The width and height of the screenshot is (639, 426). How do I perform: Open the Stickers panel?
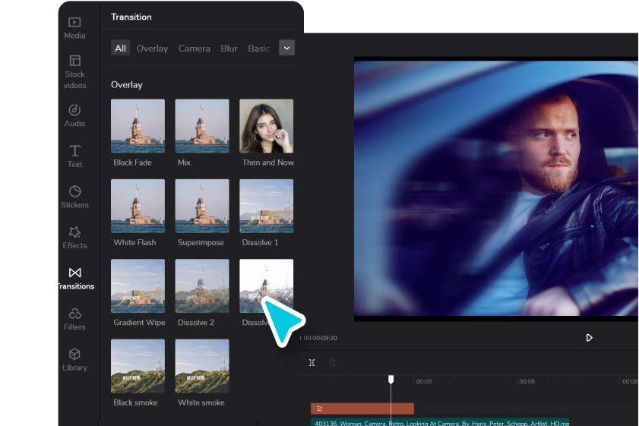point(74,197)
